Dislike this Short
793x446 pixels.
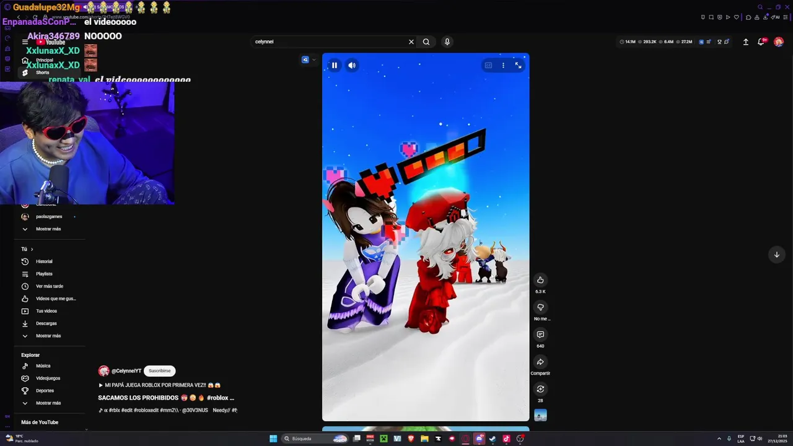[x=540, y=307]
